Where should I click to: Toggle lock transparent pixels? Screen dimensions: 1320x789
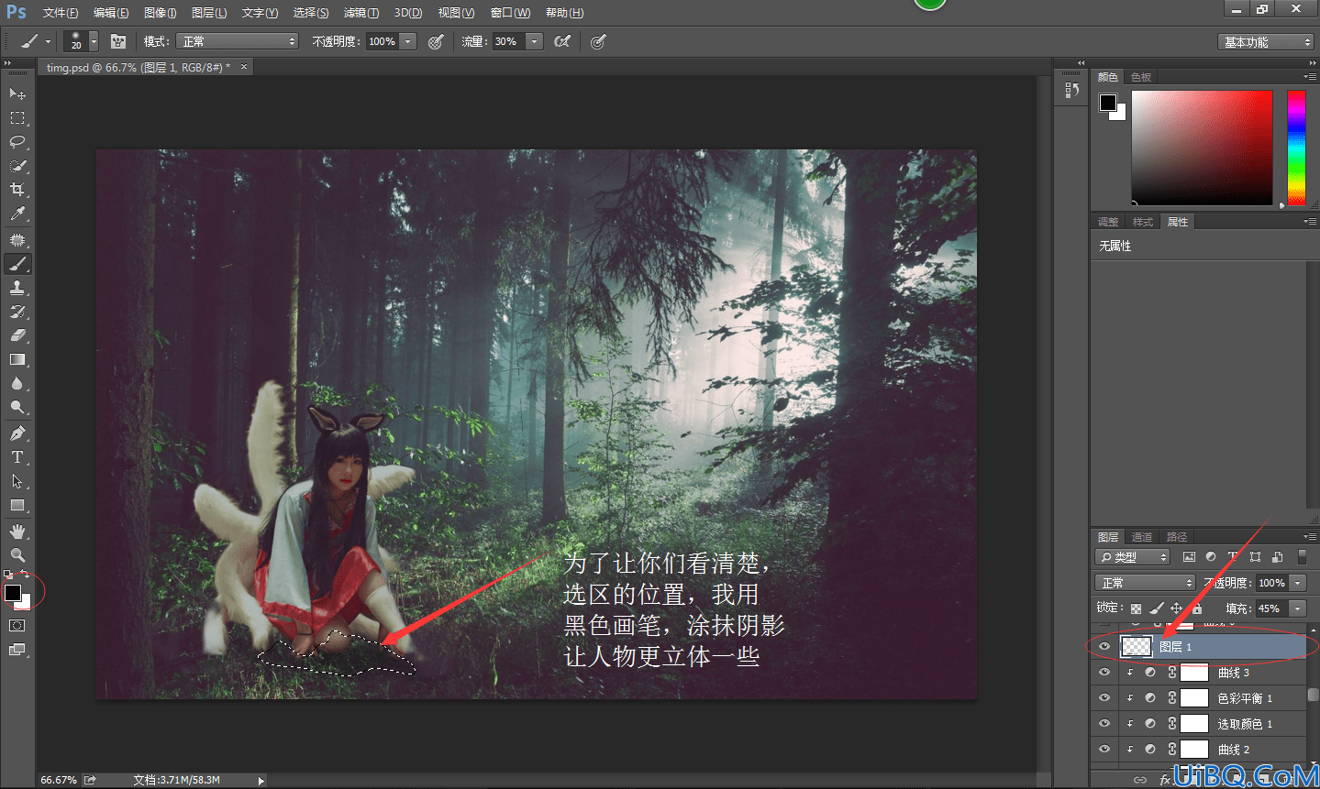click(x=1136, y=608)
